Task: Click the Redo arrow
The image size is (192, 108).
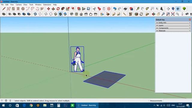Action: [x=119, y=9]
